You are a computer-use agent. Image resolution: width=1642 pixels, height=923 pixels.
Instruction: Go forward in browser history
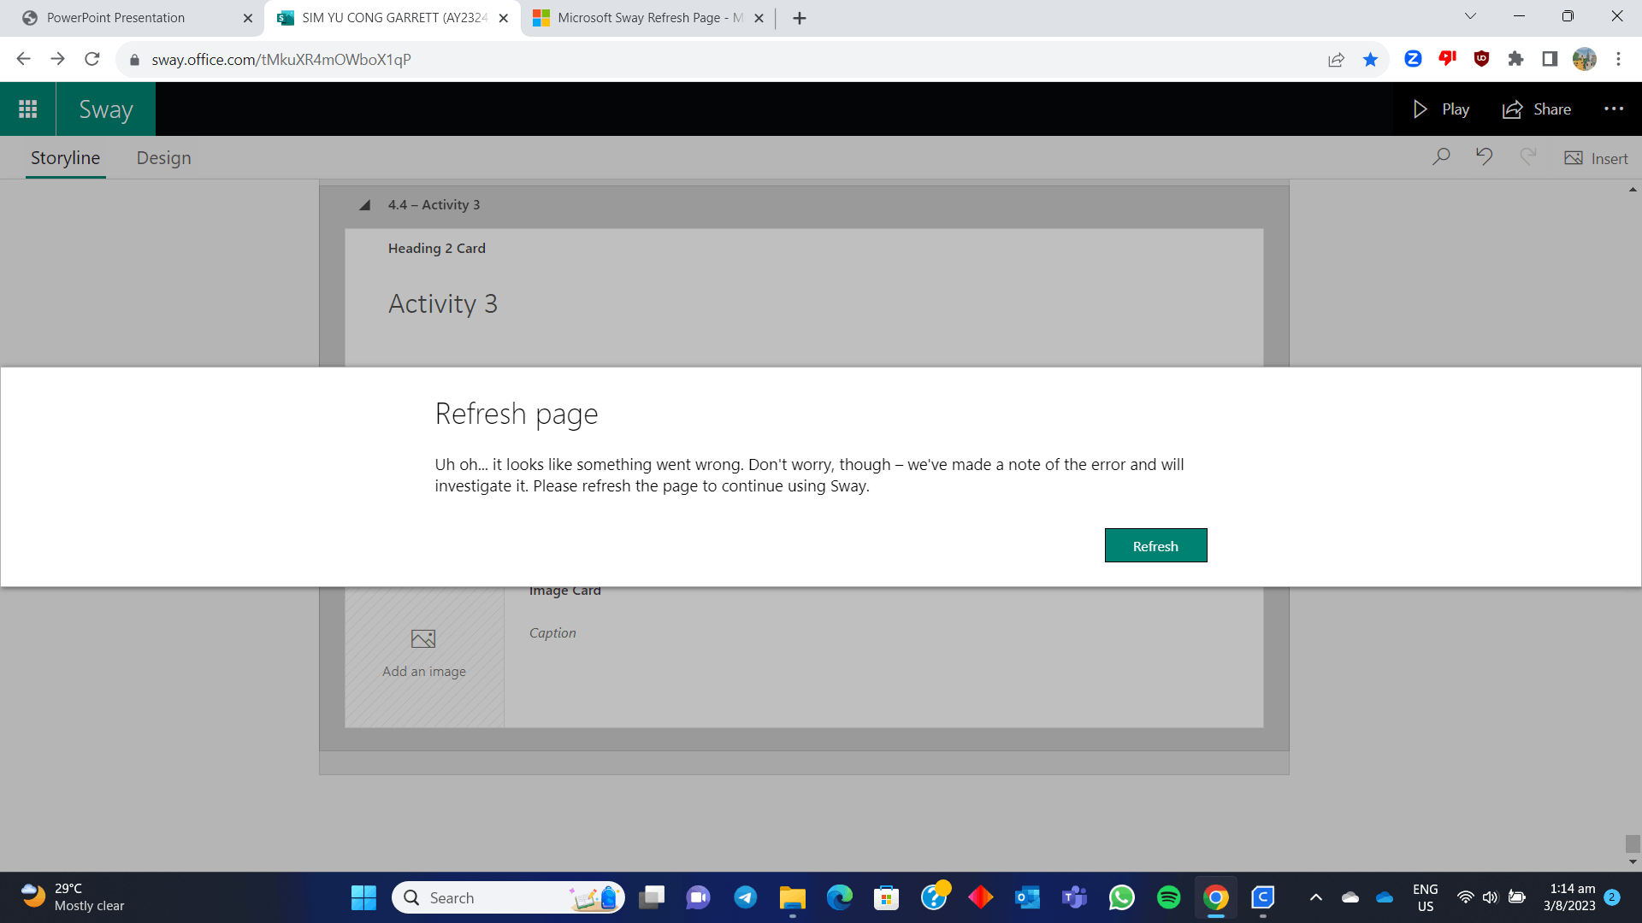[57, 59]
